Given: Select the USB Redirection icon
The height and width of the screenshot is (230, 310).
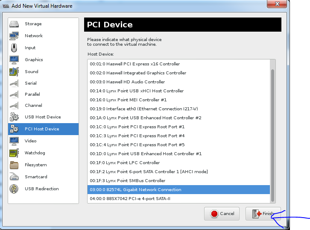Looking at the screenshot, I should coord(14,189).
